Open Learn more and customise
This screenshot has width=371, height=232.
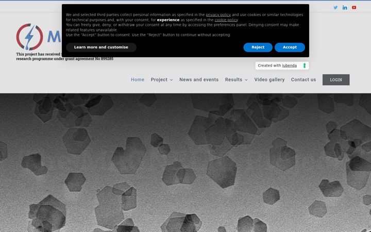(101, 47)
